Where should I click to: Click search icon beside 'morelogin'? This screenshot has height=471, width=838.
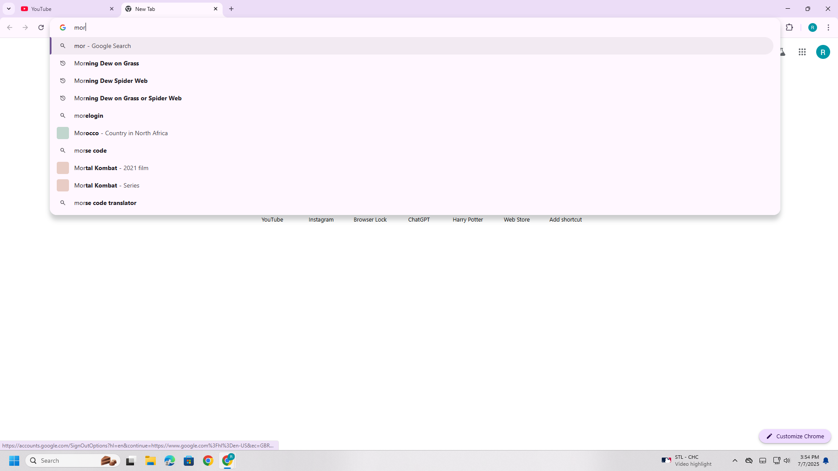(63, 116)
